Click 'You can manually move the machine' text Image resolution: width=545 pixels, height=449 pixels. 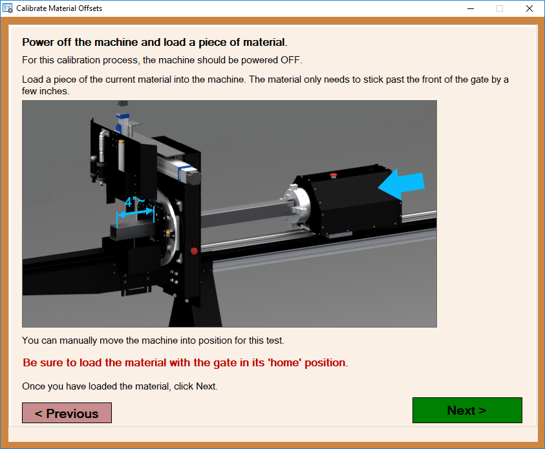tap(153, 340)
